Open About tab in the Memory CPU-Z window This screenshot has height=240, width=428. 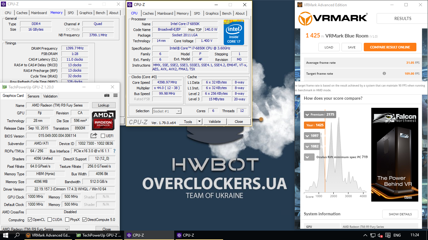click(x=114, y=13)
